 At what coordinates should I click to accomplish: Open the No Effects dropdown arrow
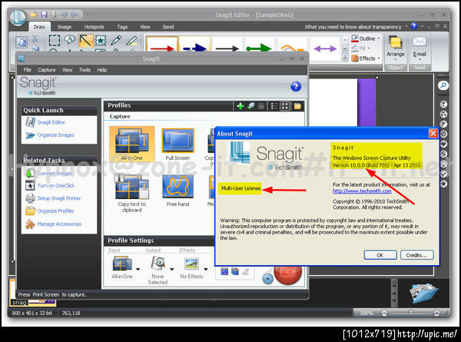206,269
